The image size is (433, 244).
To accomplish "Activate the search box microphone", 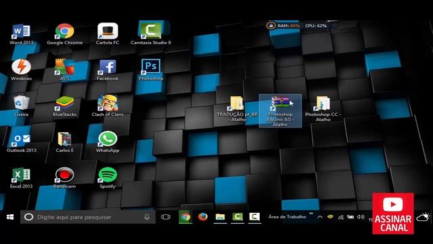I will pyautogui.click(x=147, y=217).
